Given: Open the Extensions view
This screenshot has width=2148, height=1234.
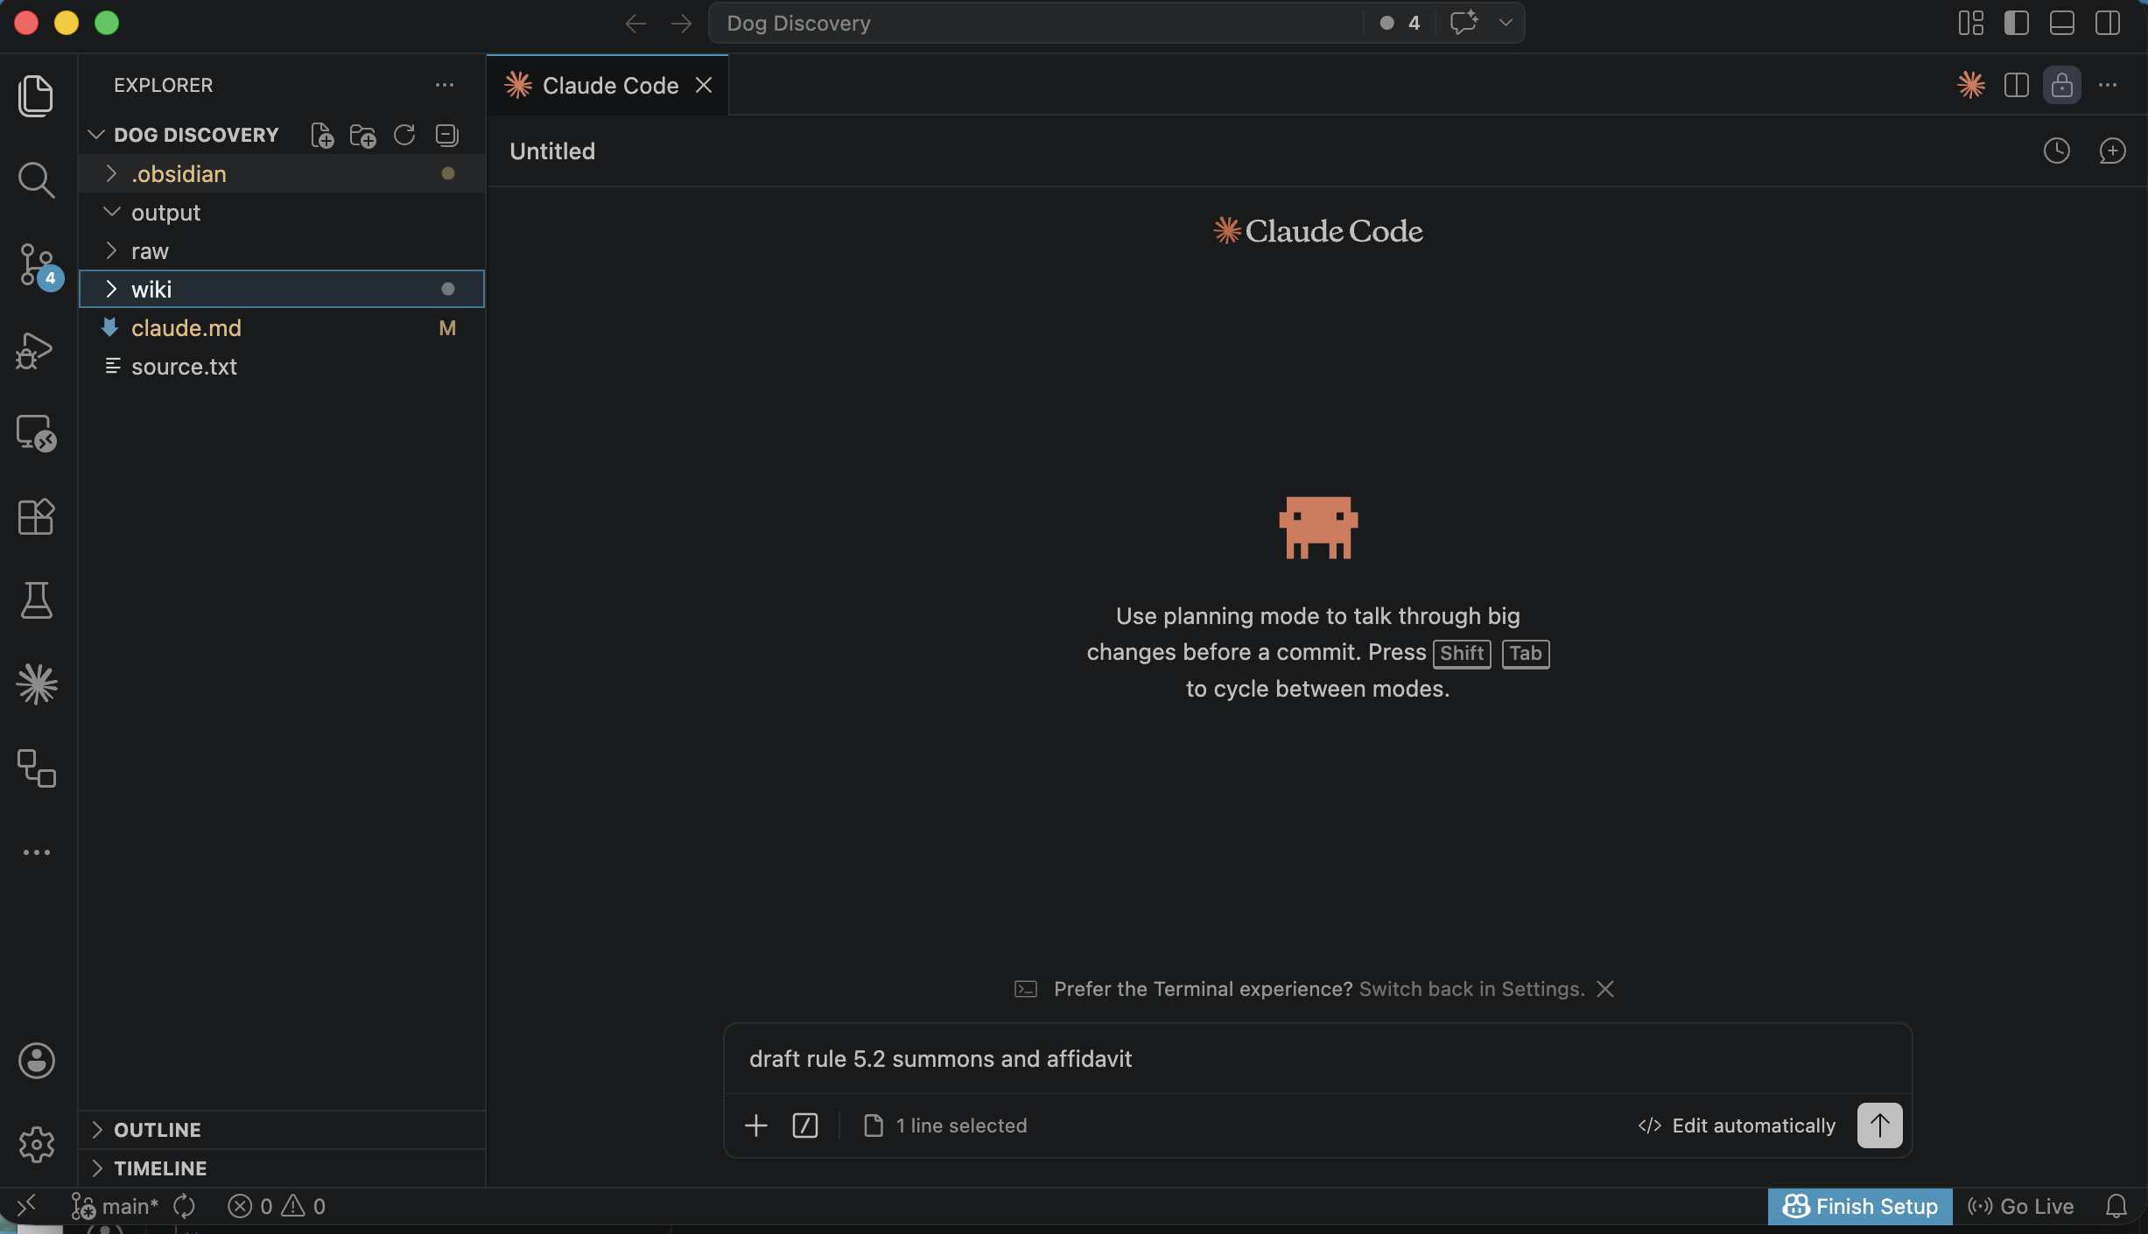Looking at the screenshot, I should [36, 516].
